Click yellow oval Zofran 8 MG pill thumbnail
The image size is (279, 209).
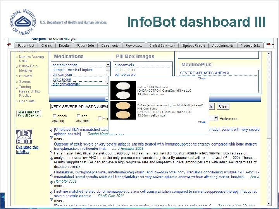tap(123, 110)
